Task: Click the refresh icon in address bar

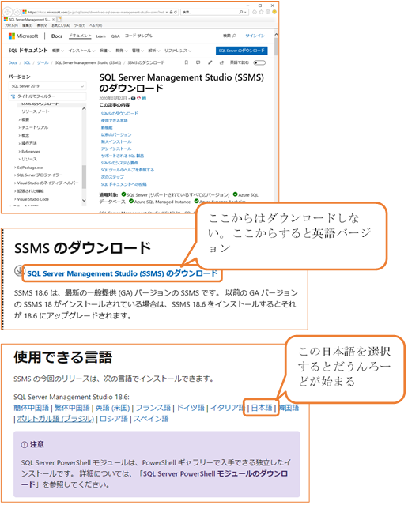Action: [x=176, y=12]
